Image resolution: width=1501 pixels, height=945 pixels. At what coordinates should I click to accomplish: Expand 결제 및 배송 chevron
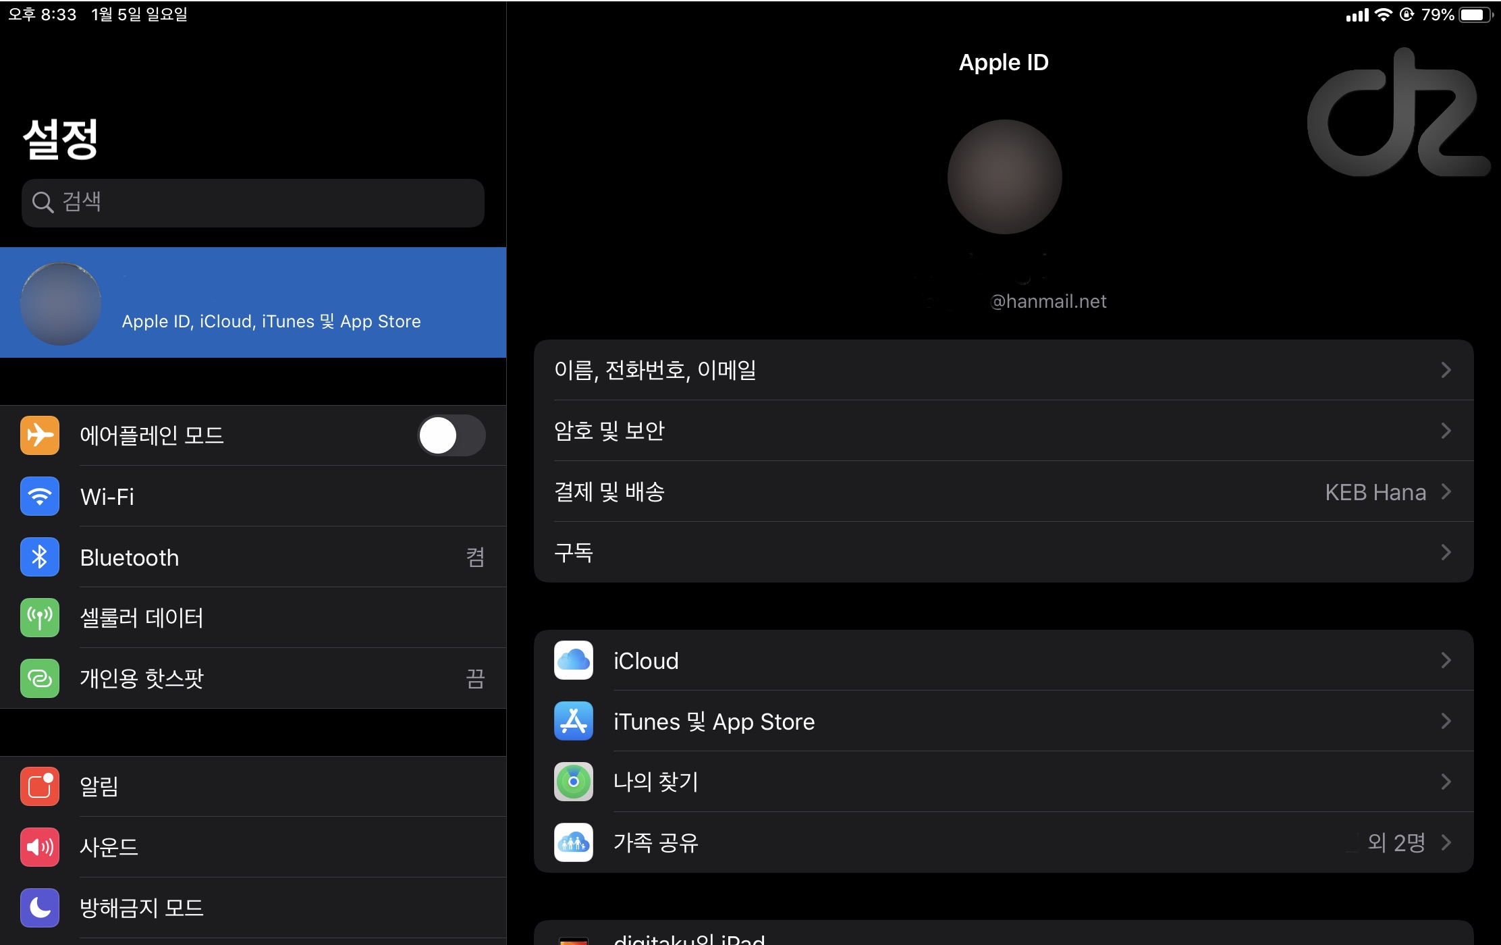pyautogui.click(x=1446, y=491)
